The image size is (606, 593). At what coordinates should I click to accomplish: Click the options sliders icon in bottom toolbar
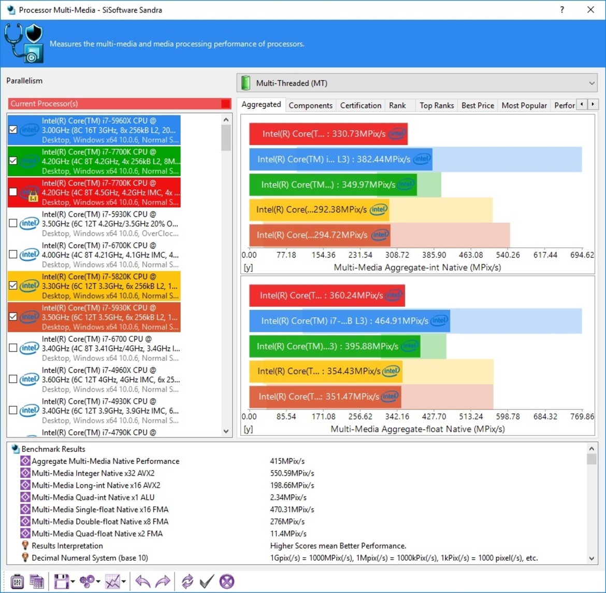17,582
